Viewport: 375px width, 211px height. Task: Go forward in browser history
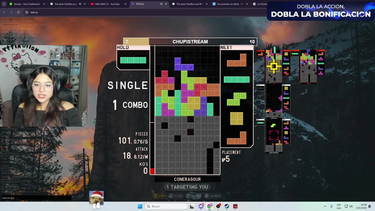pyautogui.click(x=11, y=12)
